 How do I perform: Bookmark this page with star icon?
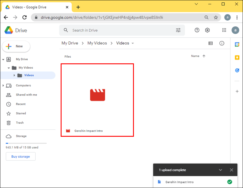point(216,17)
